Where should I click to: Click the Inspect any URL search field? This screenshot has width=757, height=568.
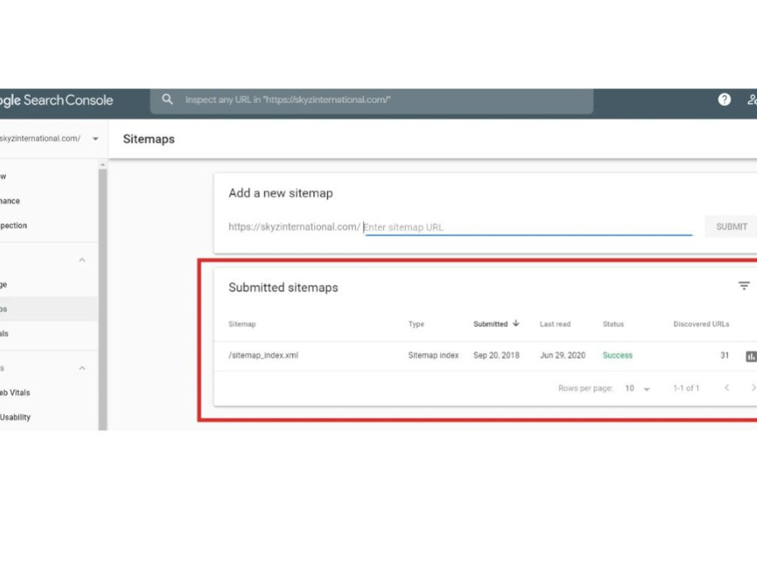pos(371,100)
